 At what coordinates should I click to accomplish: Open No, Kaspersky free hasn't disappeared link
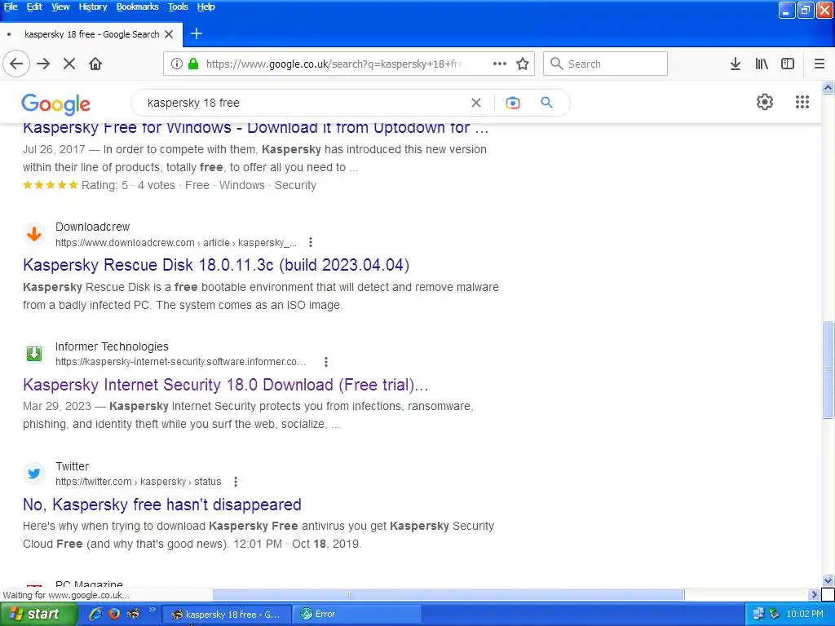(x=162, y=505)
